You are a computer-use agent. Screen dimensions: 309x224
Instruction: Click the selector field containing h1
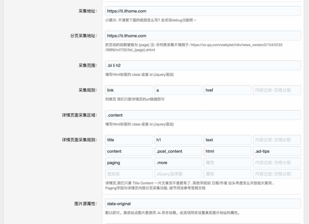pos(178,140)
